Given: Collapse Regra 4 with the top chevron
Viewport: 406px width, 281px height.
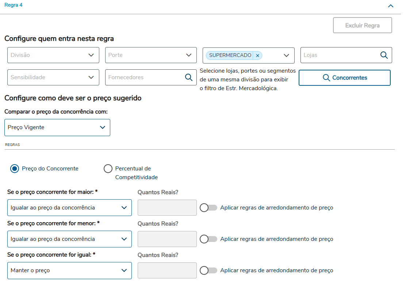Looking at the screenshot, I should point(391,6).
